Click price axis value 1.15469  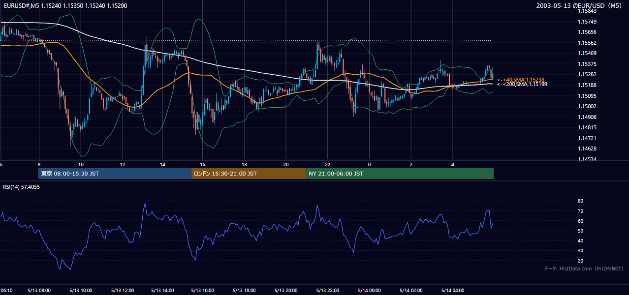tap(587, 53)
